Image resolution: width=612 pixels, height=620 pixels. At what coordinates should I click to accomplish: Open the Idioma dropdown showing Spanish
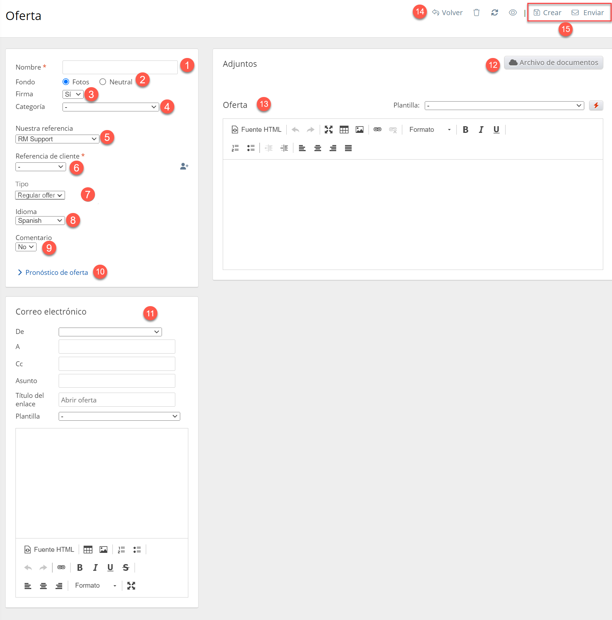click(40, 221)
